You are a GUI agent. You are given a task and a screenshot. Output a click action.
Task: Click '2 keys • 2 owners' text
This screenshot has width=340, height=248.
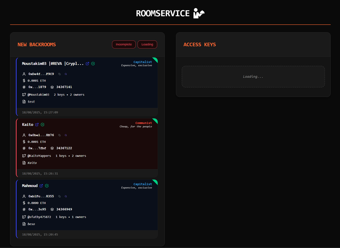coord(69,95)
